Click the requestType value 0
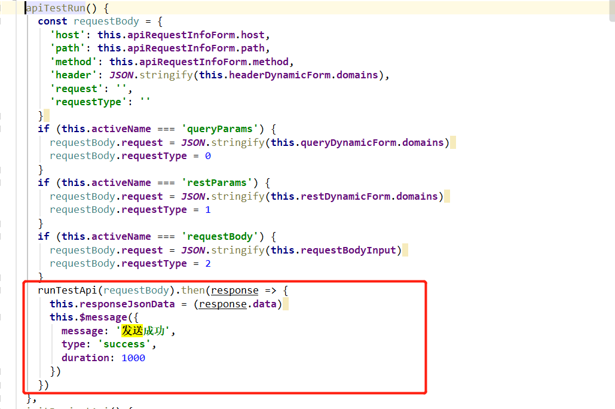The image size is (615, 409). click(208, 156)
